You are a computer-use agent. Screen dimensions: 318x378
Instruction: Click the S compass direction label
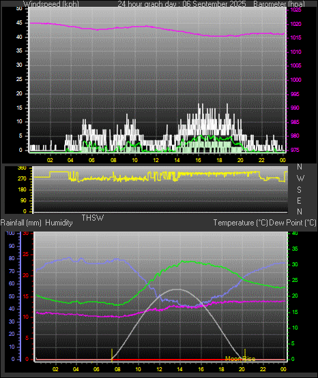tap(299, 190)
